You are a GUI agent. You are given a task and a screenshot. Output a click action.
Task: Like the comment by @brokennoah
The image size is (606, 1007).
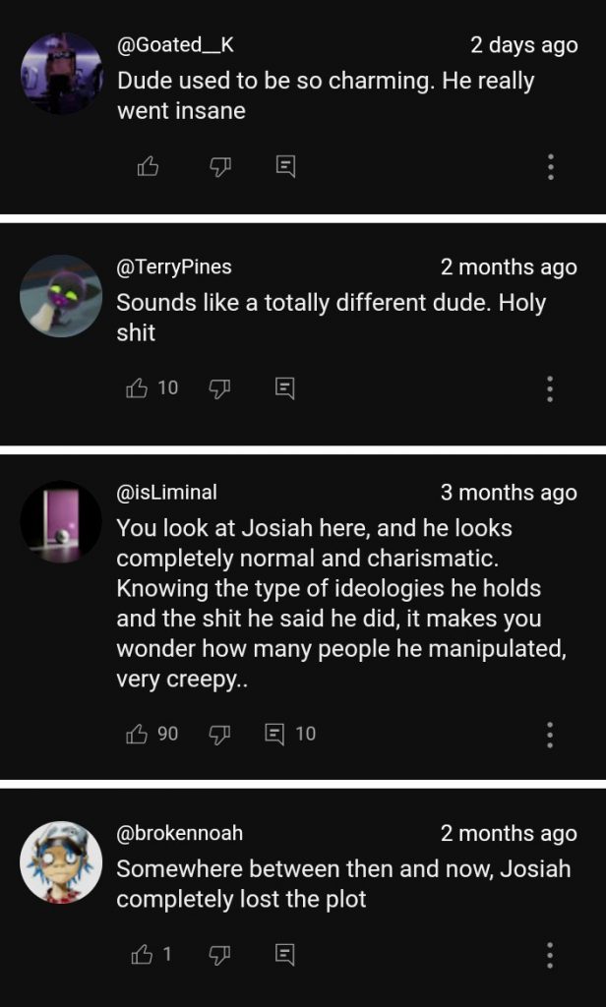pos(142,954)
